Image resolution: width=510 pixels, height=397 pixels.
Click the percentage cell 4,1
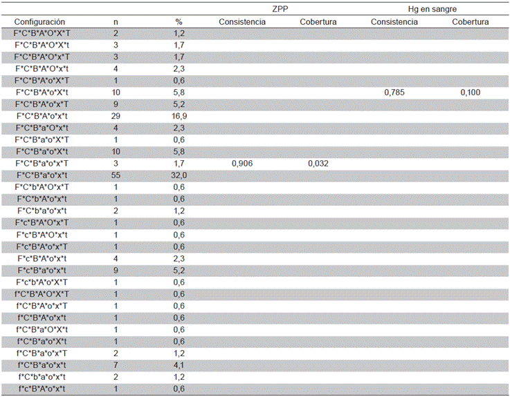point(179,365)
